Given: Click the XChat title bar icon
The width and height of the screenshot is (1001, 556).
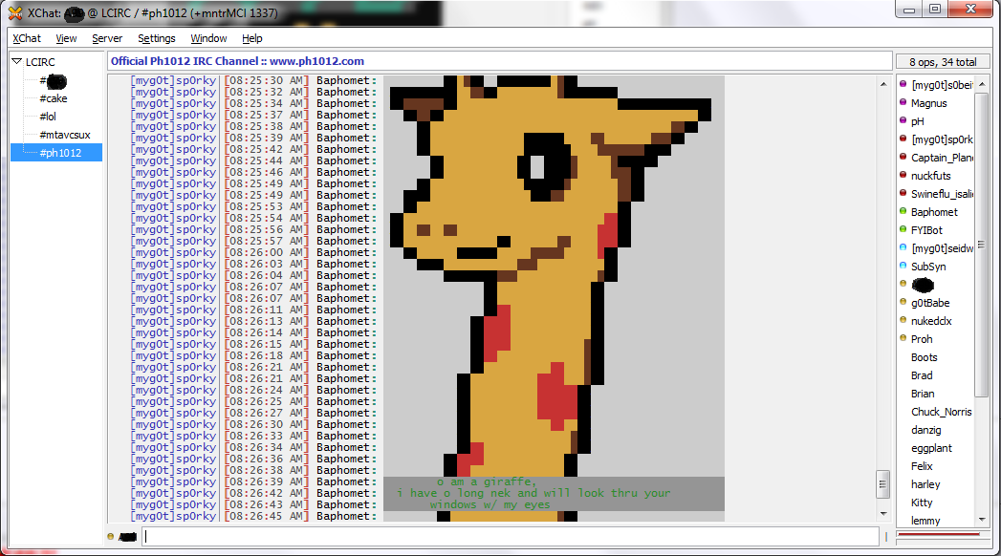Looking at the screenshot, I should [14, 12].
